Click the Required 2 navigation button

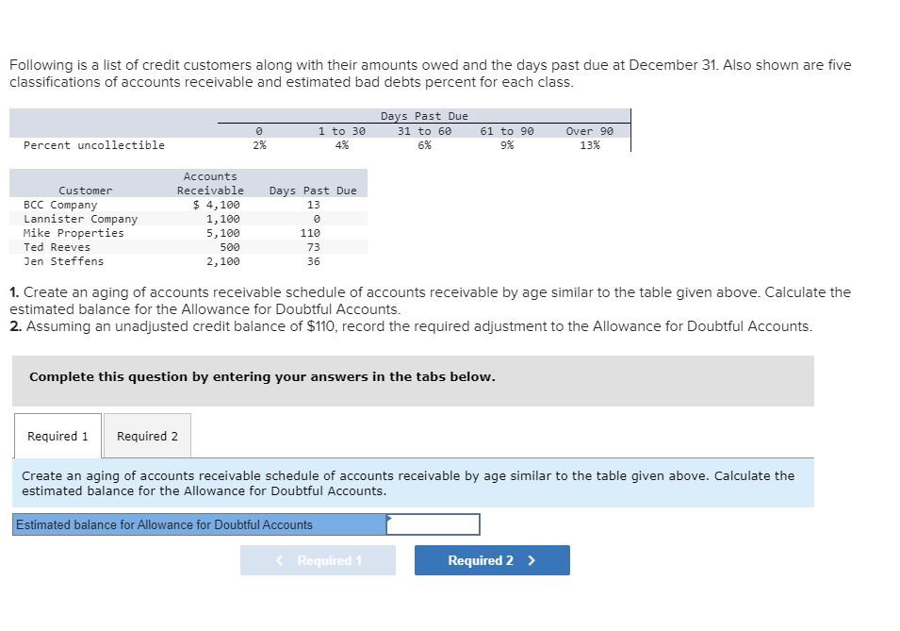point(491,559)
